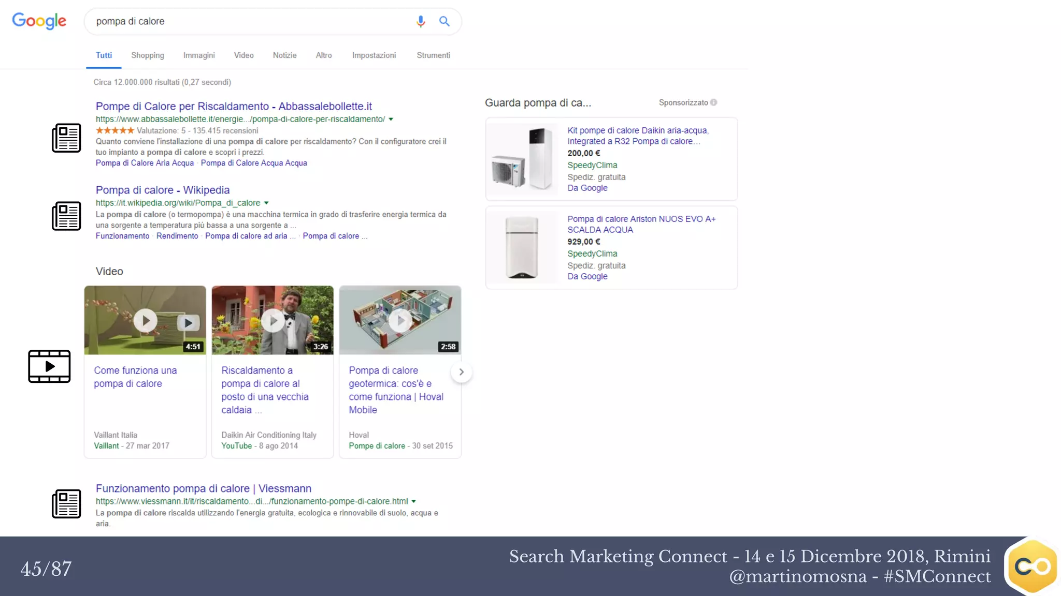Click SpeedyClima under the Ariston product

592,254
